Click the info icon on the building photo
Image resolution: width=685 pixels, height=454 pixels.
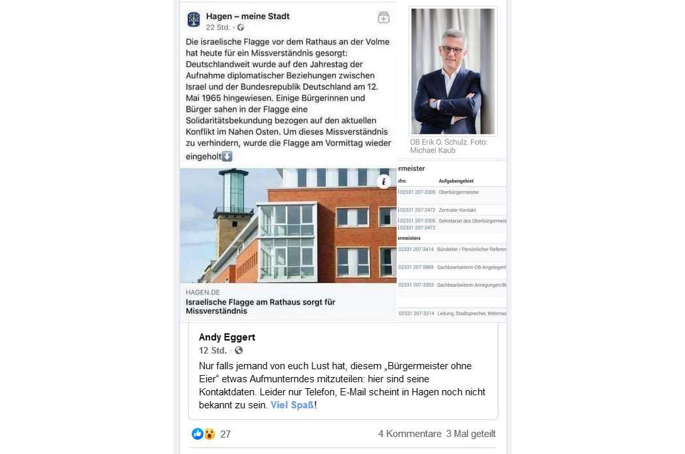384,181
